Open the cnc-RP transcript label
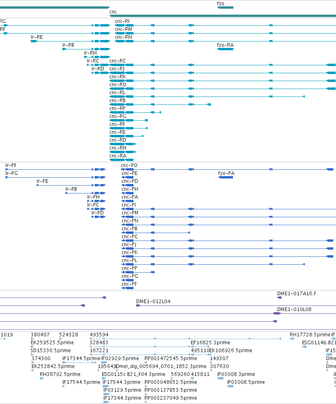This screenshot has width=336, height=404. [118, 108]
